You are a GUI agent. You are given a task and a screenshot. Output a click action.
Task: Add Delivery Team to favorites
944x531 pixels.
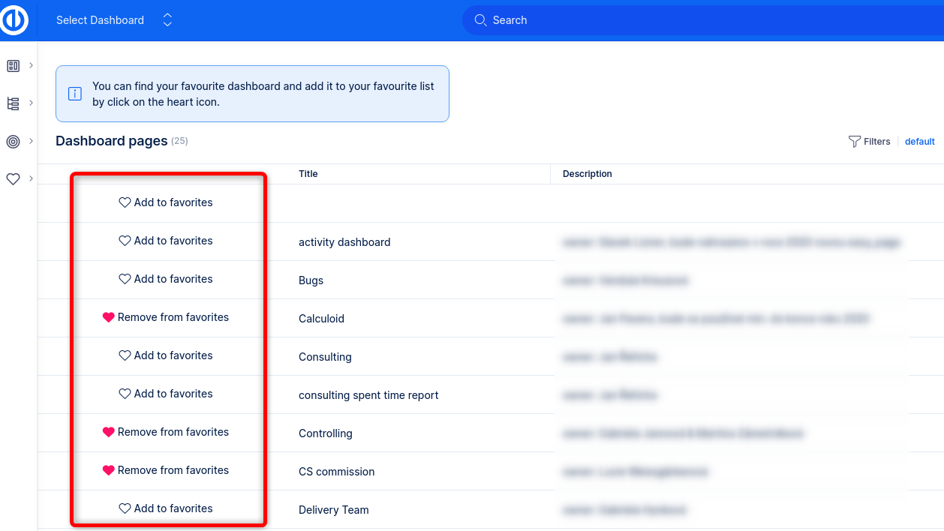point(166,508)
